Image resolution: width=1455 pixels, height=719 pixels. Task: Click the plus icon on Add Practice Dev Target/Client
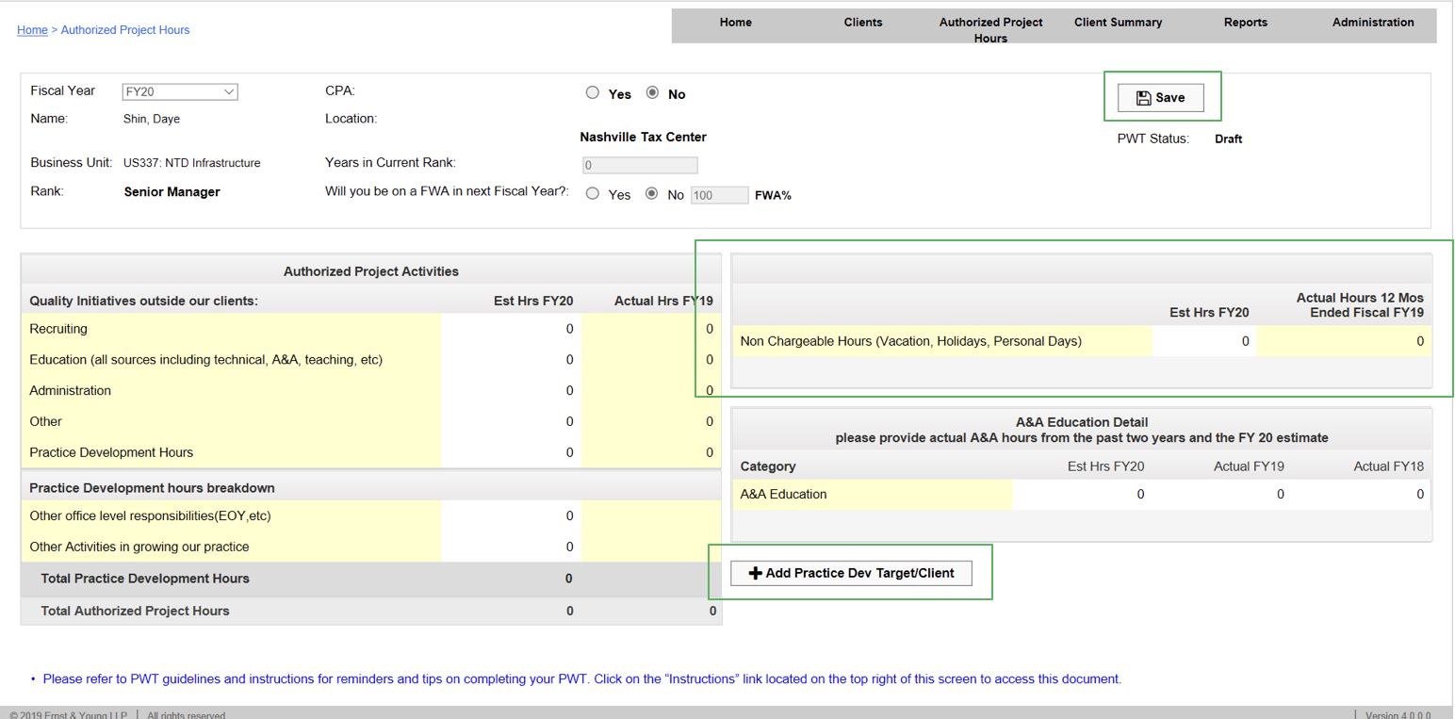point(755,573)
